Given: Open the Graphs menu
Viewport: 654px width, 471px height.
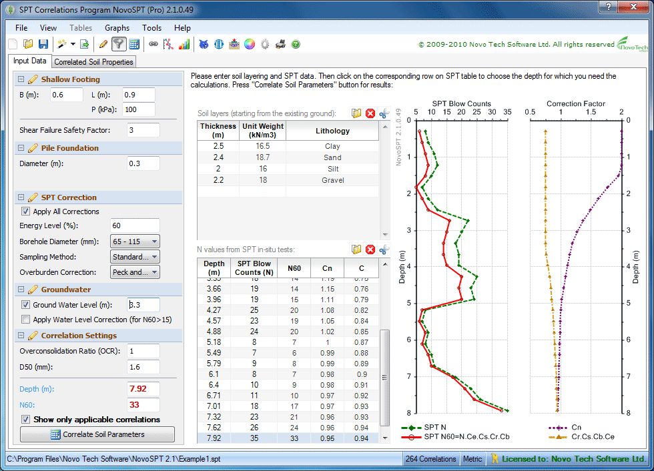Looking at the screenshot, I should pyautogui.click(x=117, y=27).
